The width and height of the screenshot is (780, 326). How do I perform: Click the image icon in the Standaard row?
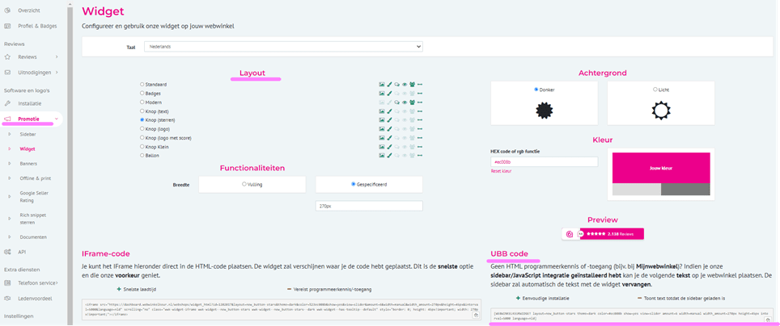pyautogui.click(x=382, y=85)
